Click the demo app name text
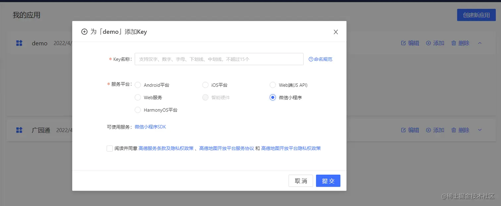This screenshot has width=501, height=206. (39, 43)
